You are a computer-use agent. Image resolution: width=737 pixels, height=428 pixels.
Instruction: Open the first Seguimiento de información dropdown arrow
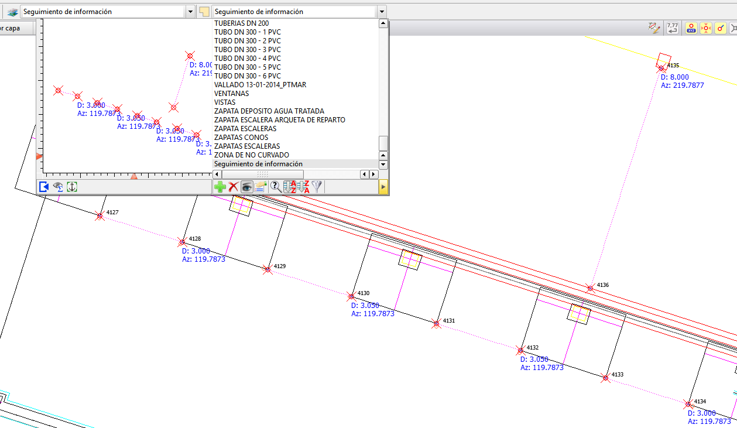(190, 11)
